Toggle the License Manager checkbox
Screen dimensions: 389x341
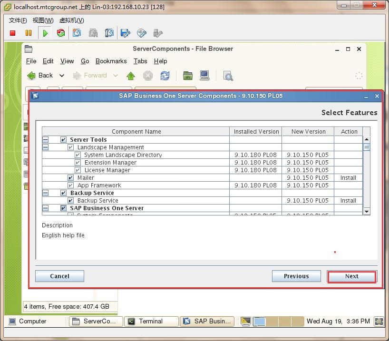pyautogui.click(x=78, y=170)
